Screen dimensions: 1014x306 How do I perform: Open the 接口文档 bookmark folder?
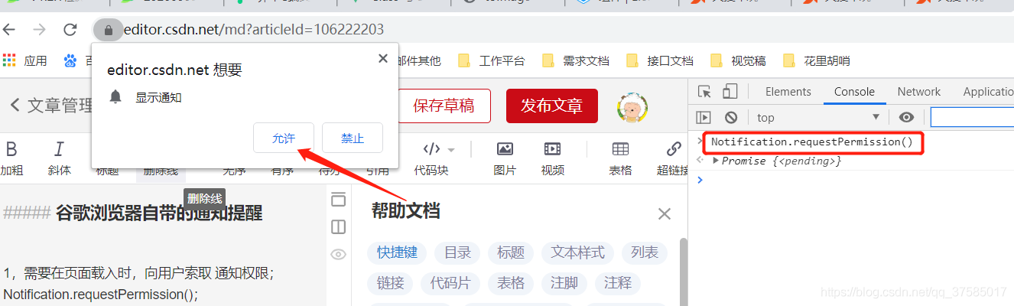(659, 60)
